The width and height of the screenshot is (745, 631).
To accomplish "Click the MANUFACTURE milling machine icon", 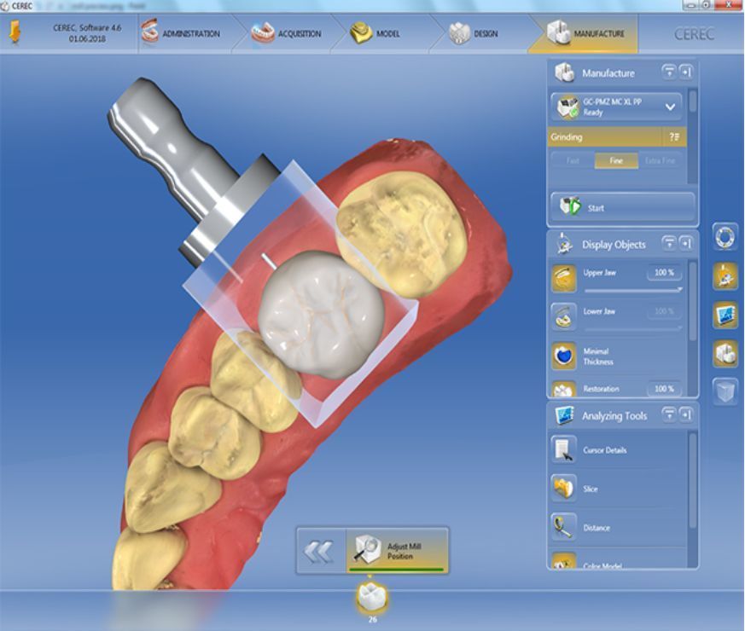I will click(558, 32).
